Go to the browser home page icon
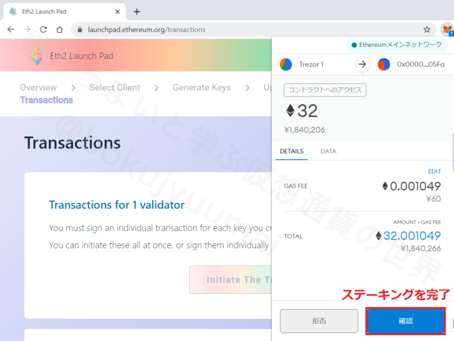 click(x=59, y=29)
